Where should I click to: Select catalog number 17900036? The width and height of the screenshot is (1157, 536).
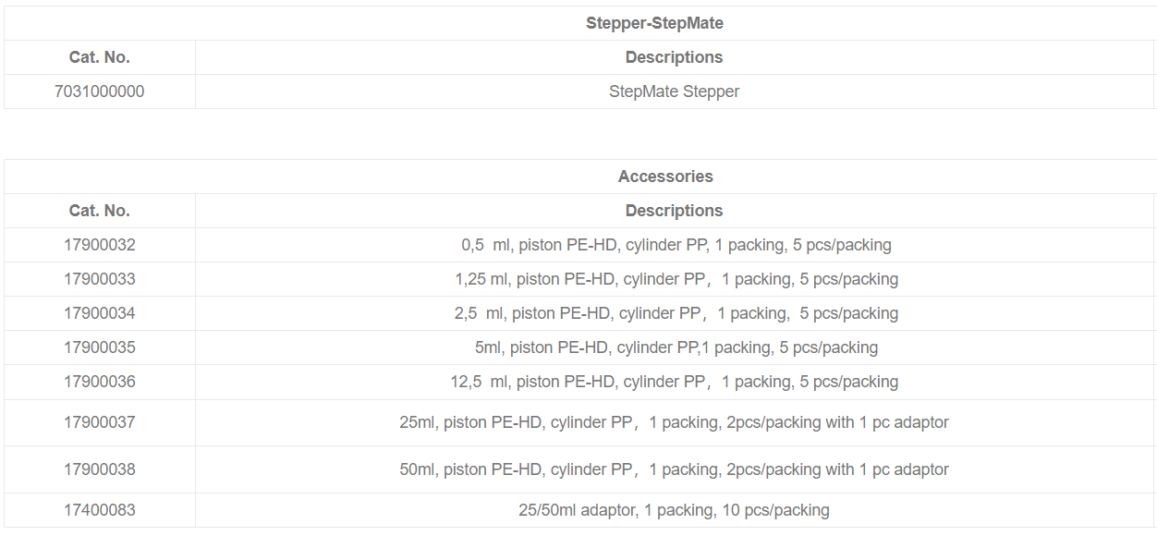point(100,382)
